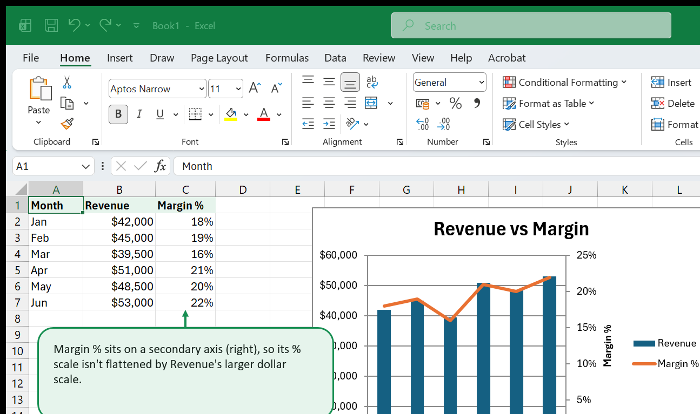Image resolution: width=700 pixels, height=414 pixels.
Task: Toggle Underline formatting
Action: click(x=160, y=114)
